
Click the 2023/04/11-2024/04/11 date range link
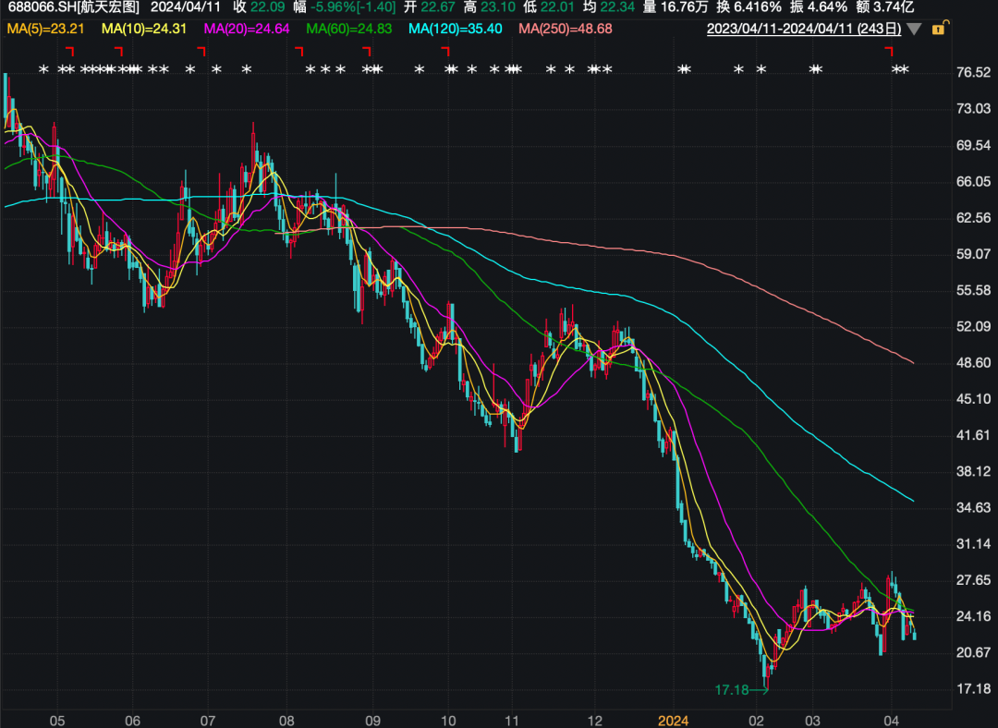tap(803, 29)
